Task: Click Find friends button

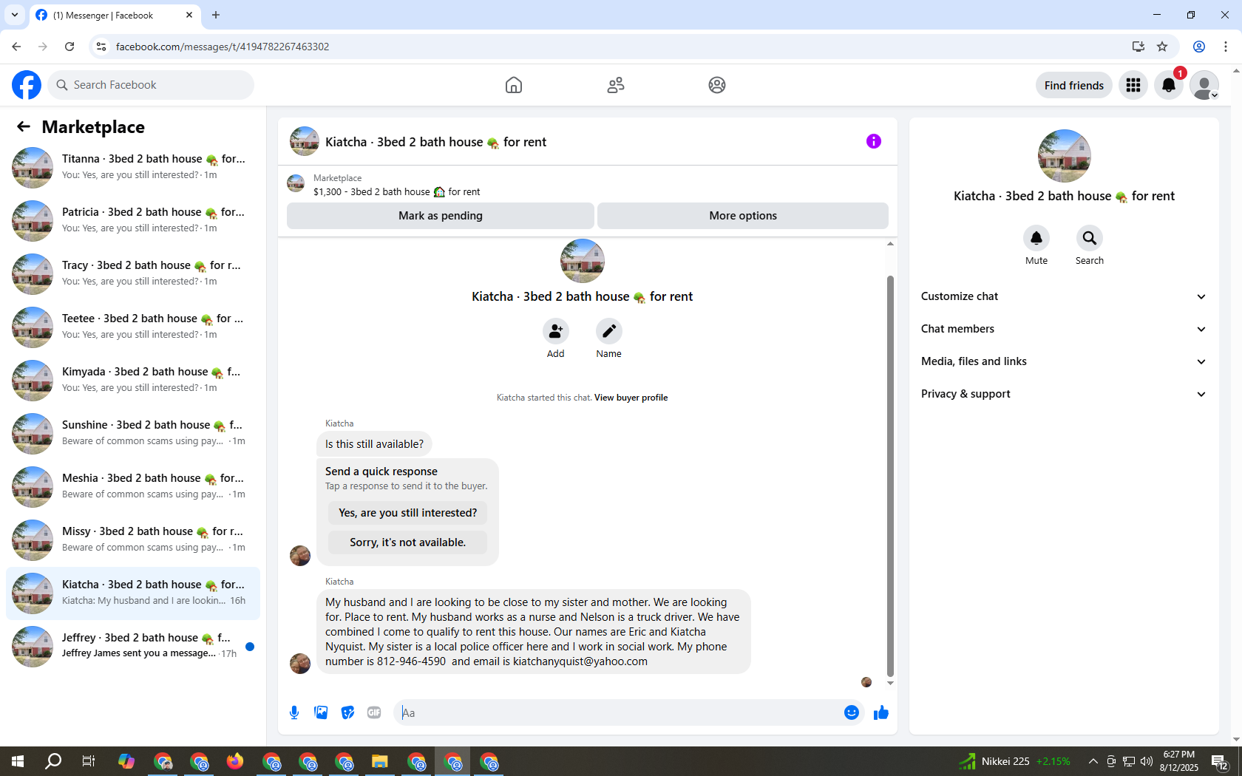Action: click(x=1073, y=85)
